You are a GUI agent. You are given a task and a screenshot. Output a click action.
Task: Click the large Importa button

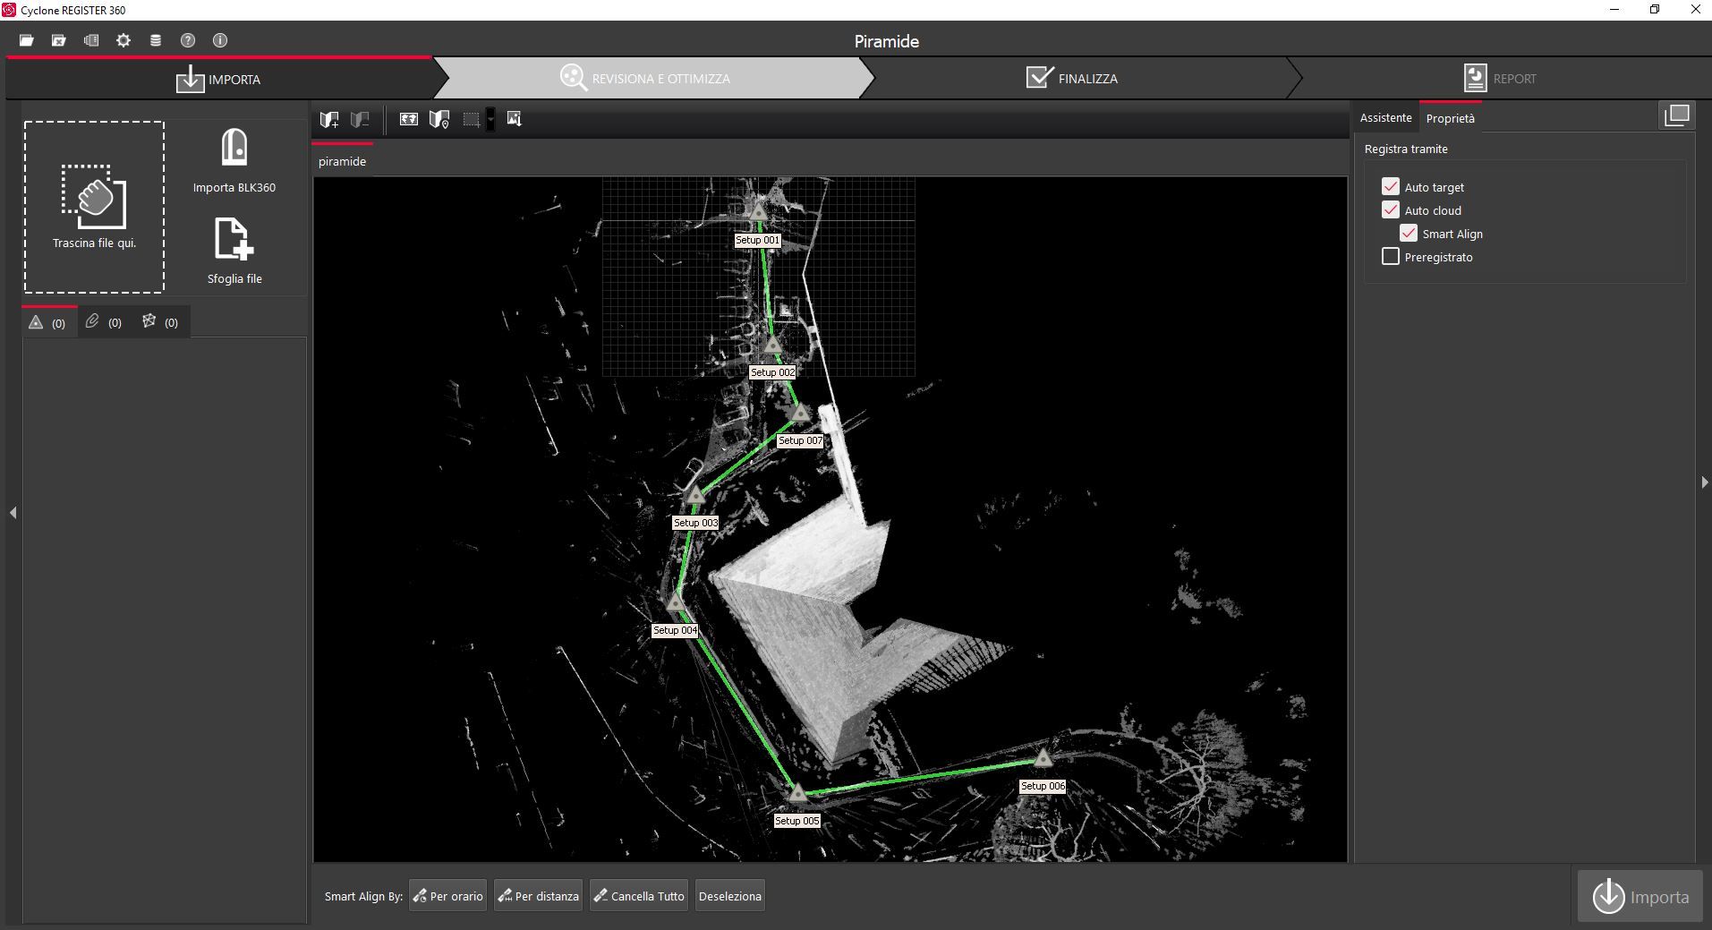coord(1640,896)
